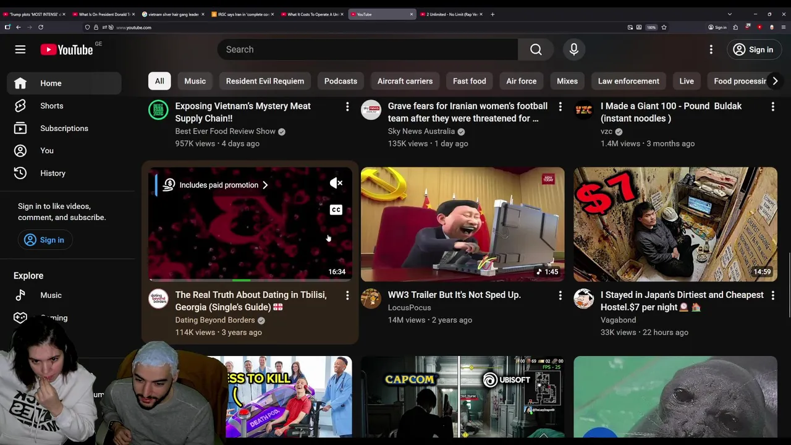
Task: Open the You section in sidebar
Action: (65, 151)
